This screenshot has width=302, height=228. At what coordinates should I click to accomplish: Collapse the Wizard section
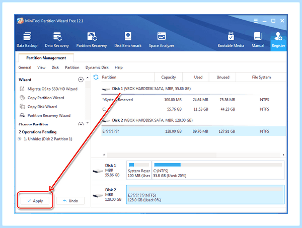(81, 80)
